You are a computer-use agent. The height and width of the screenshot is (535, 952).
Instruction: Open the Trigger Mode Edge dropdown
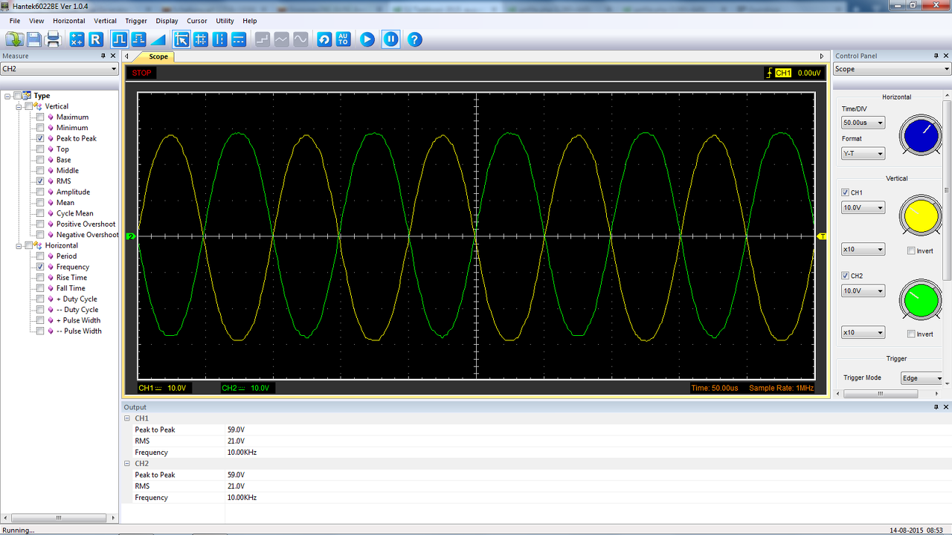pyautogui.click(x=922, y=378)
